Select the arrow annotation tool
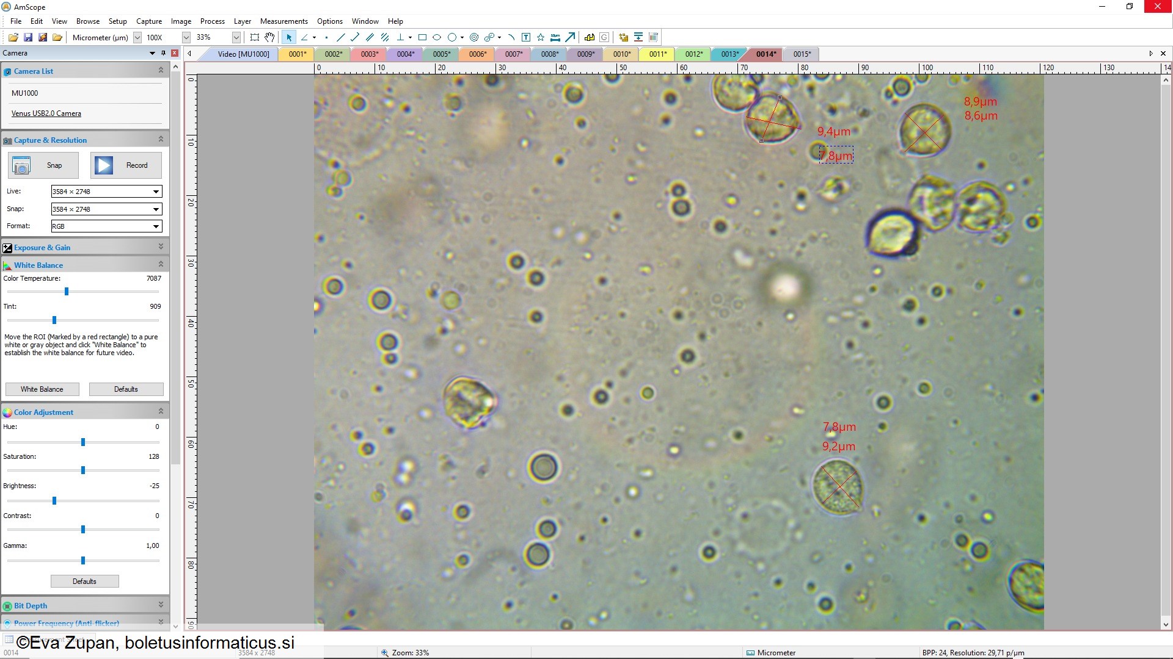 click(x=570, y=37)
